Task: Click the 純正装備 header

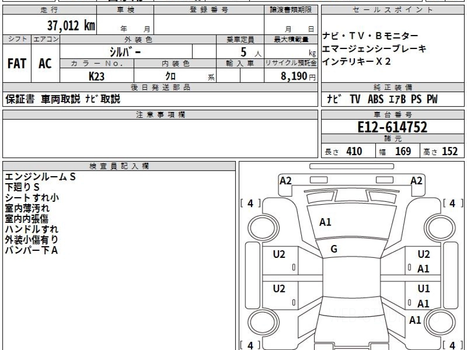Action: [x=393, y=87]
